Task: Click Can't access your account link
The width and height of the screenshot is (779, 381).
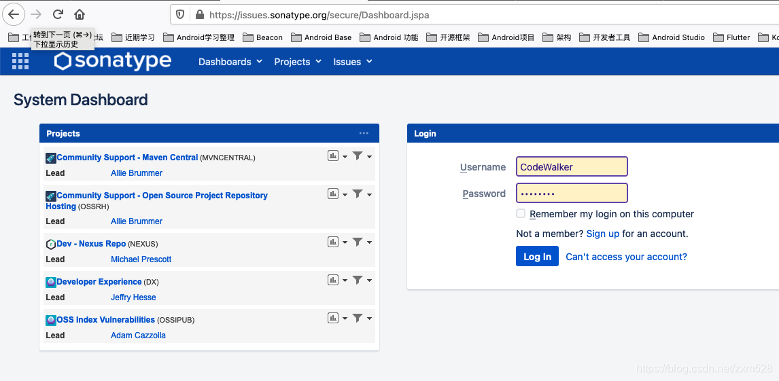Action: pos(627,257)
